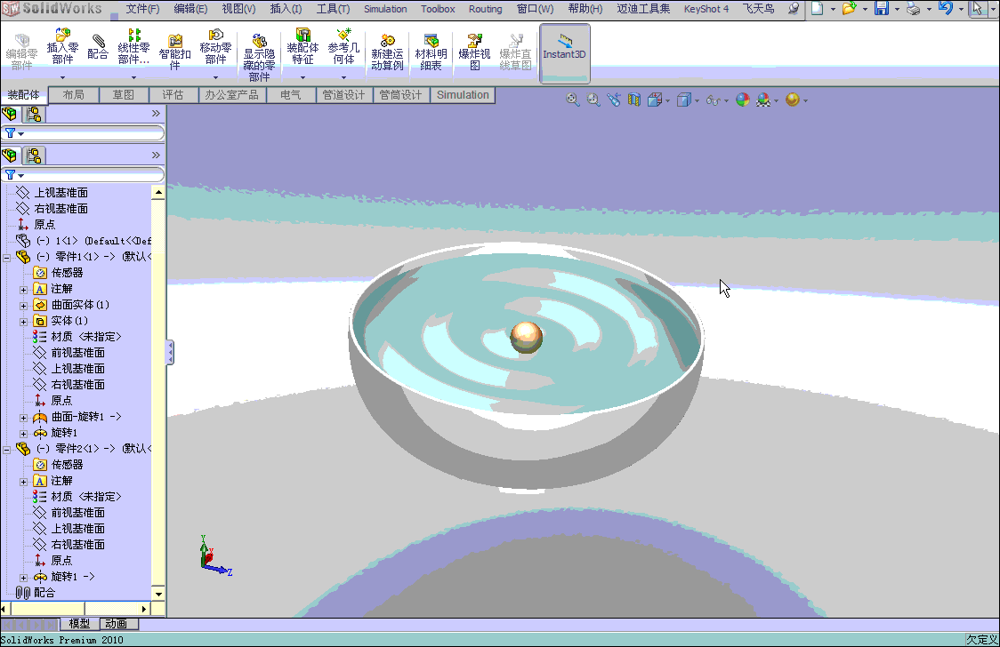Open the 文件(F) menu
1000x647 pixels.
point(142,9)
